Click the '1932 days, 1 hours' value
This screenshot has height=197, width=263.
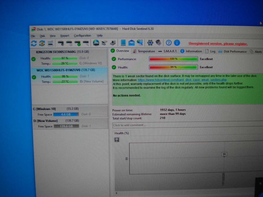pos(173,110)
